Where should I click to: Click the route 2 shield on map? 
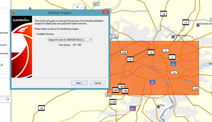click(x=166, y=51)
